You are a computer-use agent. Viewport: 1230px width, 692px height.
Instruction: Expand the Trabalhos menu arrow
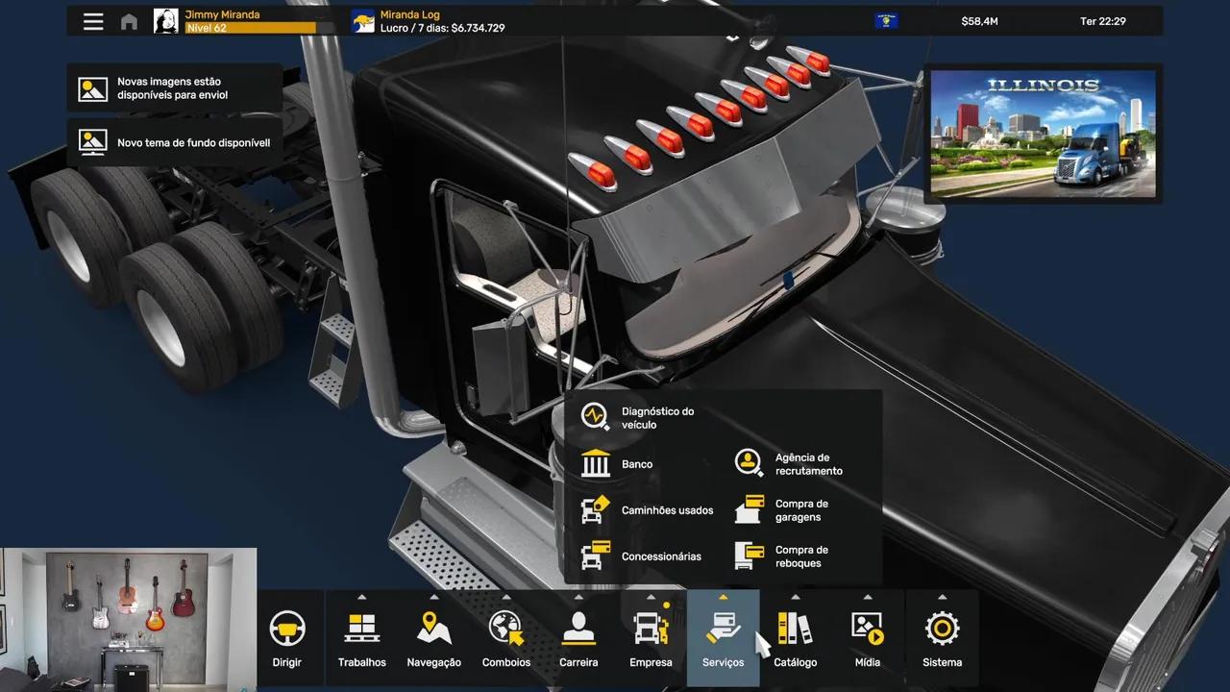pyautogui.click(x=362, y=597)
